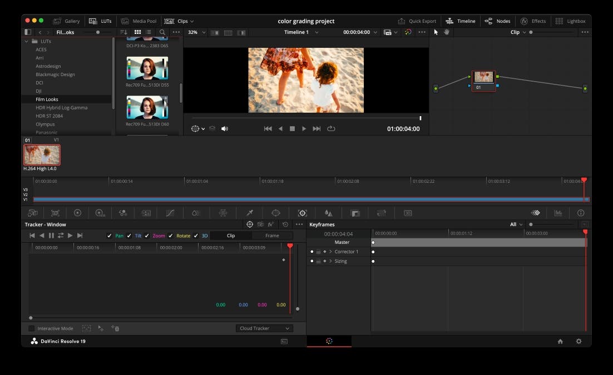Open the Effects panel
Image resolution: width=613 pixels, height=375 pixels.
(534, 21)
